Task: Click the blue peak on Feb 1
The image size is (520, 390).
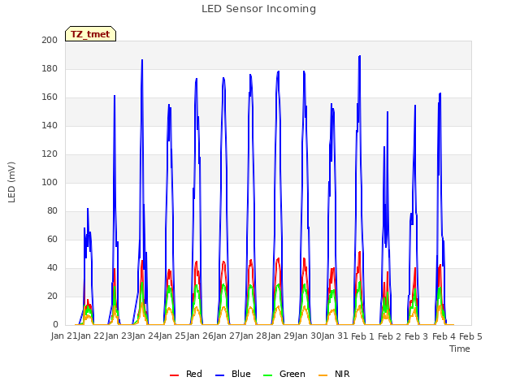Action: tap(359, 56)
